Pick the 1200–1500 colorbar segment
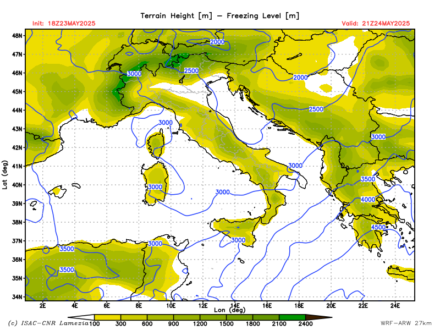Screen dimensions: 440x330 point(213,317)
